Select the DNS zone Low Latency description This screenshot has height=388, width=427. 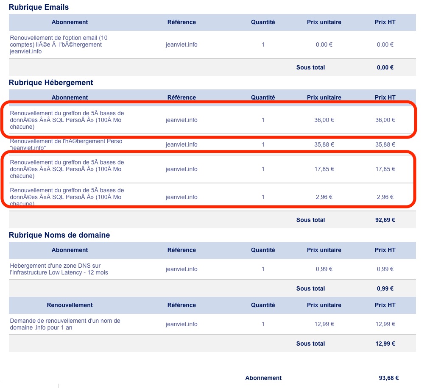[x=59, y=269]
